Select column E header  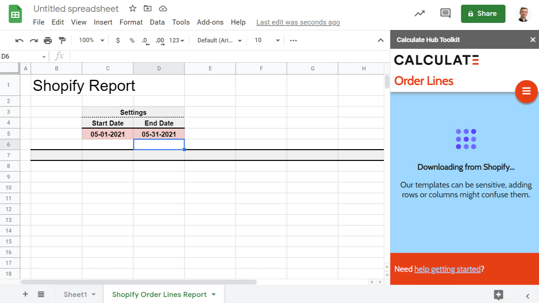click(210, 68)
